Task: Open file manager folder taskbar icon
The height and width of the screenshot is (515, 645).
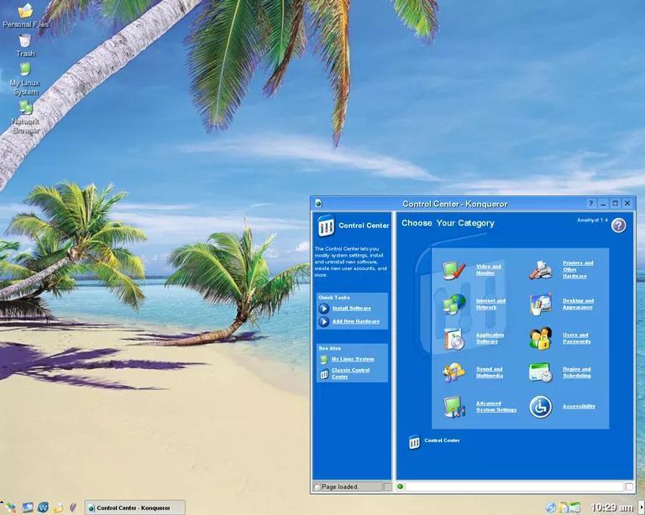Action: [x=59, y=508]
